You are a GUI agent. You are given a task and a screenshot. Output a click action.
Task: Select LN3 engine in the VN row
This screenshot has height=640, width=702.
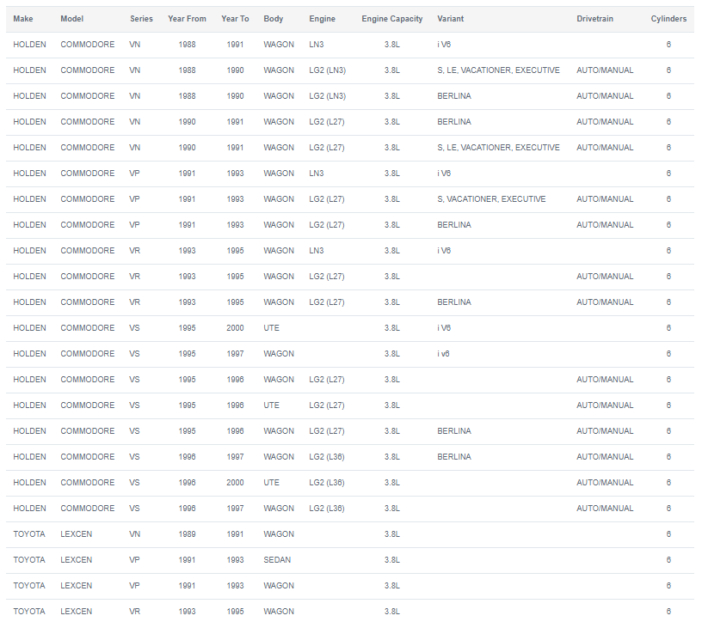click(x=316, y=45)
